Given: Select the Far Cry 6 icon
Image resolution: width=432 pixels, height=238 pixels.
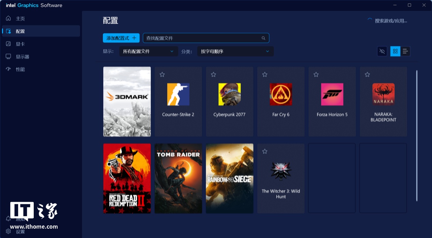Looking at the screenshot, I should pos(281,94).
